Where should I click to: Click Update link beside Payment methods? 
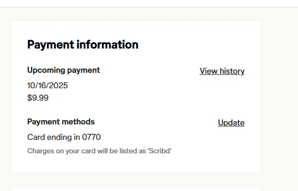[231, 123]
